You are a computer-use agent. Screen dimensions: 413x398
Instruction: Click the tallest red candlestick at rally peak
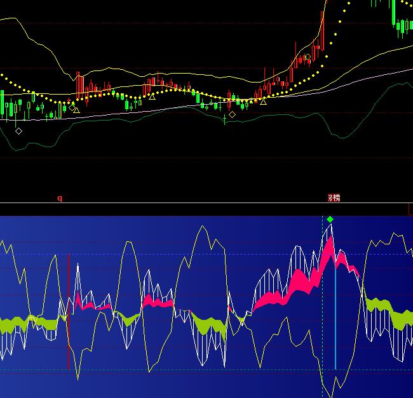click(323, 32)
